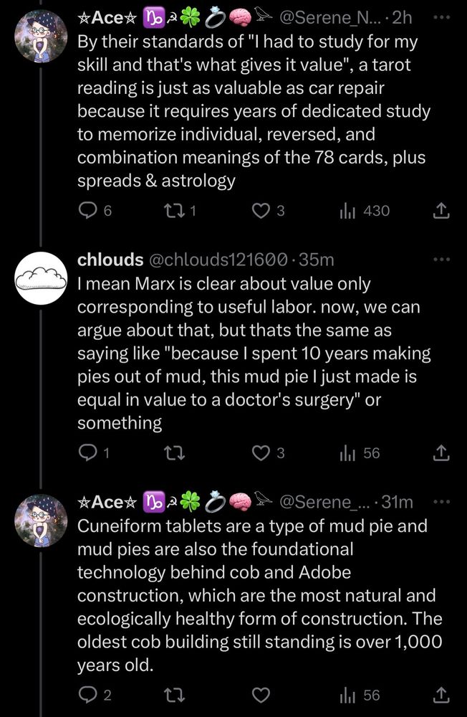Share the tarot reading tweet

click(x=442, y=210)
